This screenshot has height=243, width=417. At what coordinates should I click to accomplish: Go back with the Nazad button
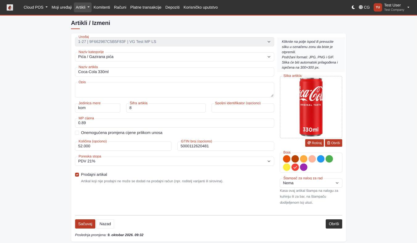105,224
